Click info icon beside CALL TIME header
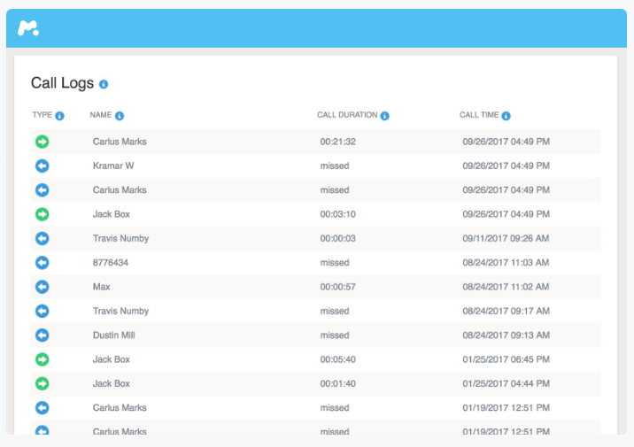Screen dimensions: 634x447 (506, 116)
